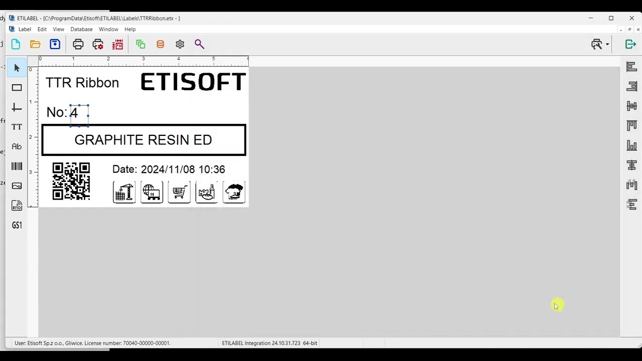Select the QR code on the label
The image size is (642, 361).
[71, 181]
